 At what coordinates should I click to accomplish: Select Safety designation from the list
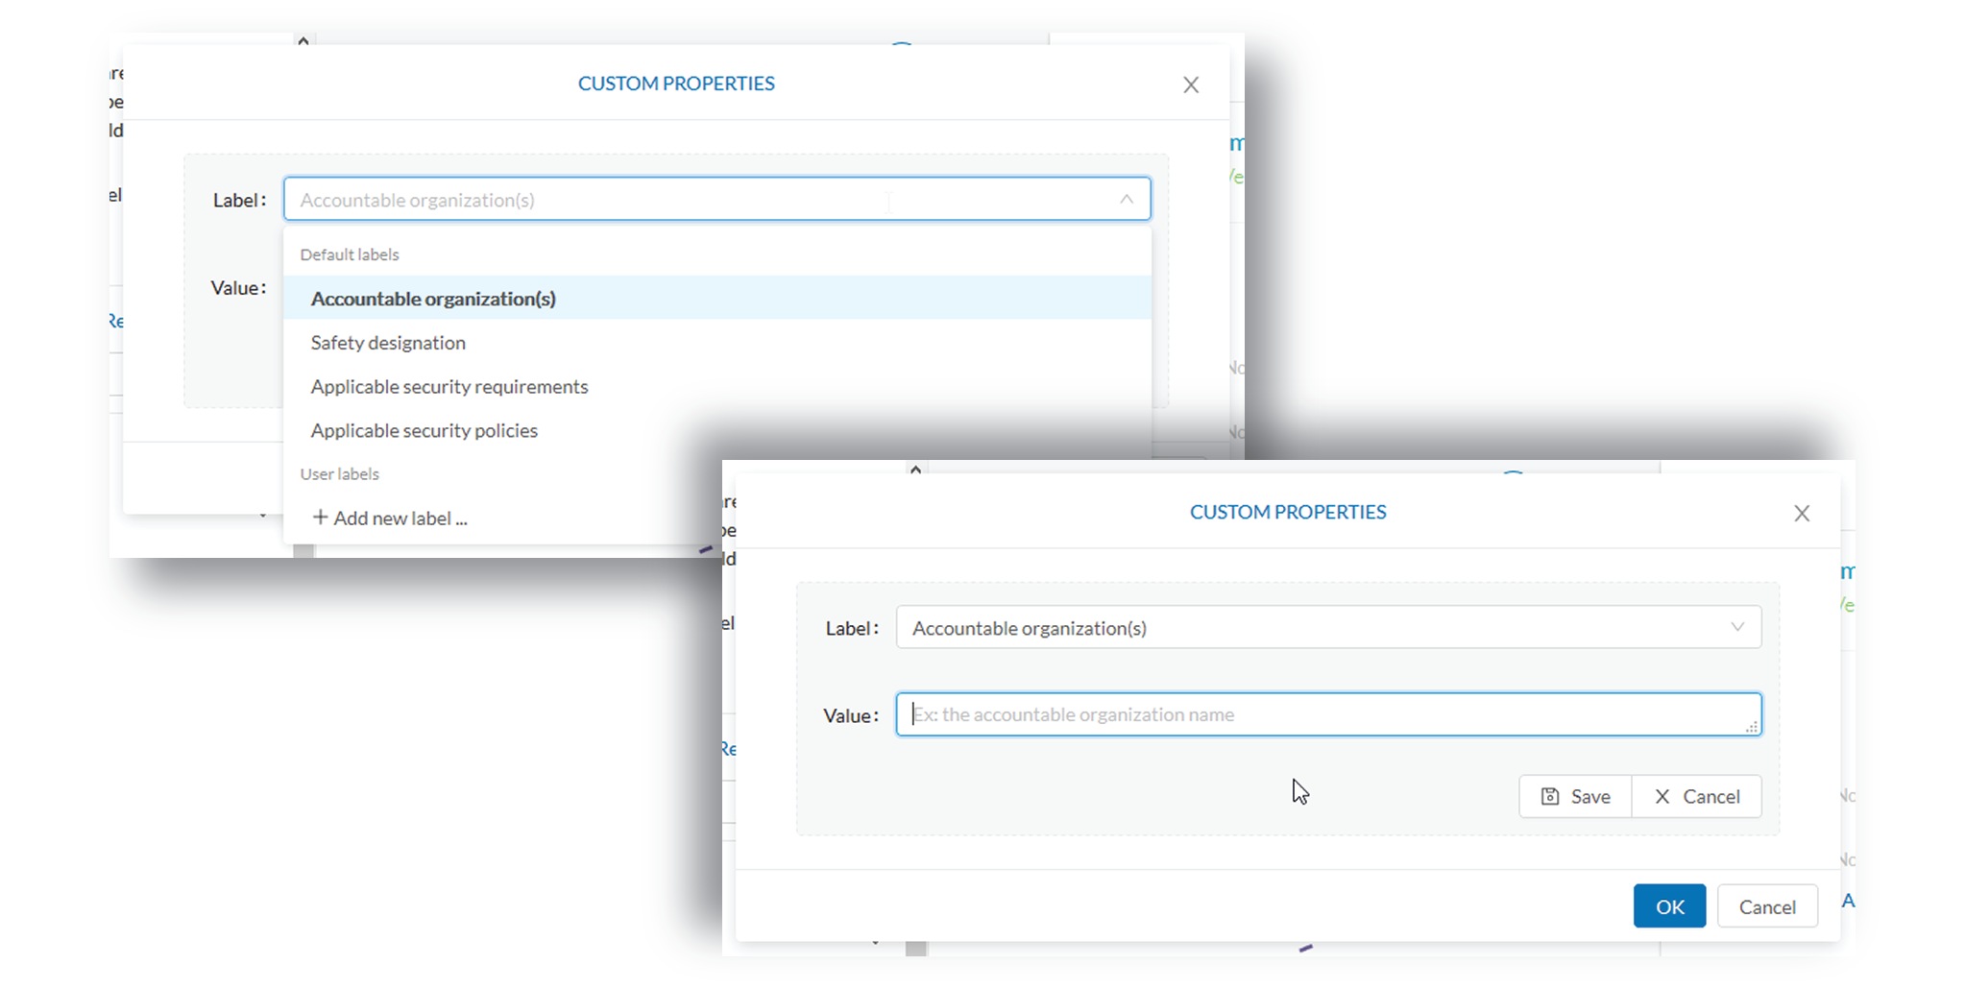(387, 343)
